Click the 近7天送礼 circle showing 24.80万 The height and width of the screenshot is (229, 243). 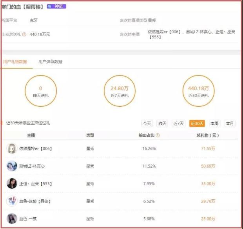coord(120,91)
